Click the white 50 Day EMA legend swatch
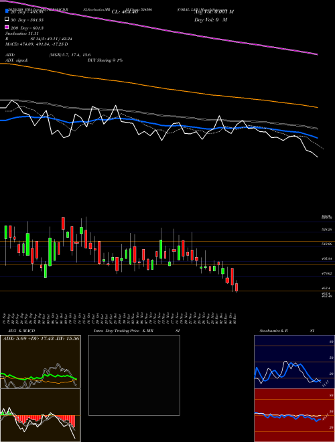The height and width of the screenshot is (442, 335). pos(7,19)
